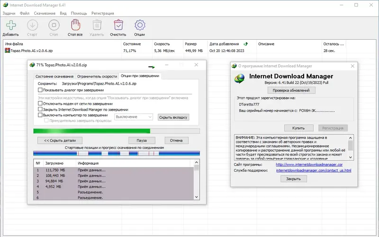Open the Скачивание menu

click(x=45, y=13)
